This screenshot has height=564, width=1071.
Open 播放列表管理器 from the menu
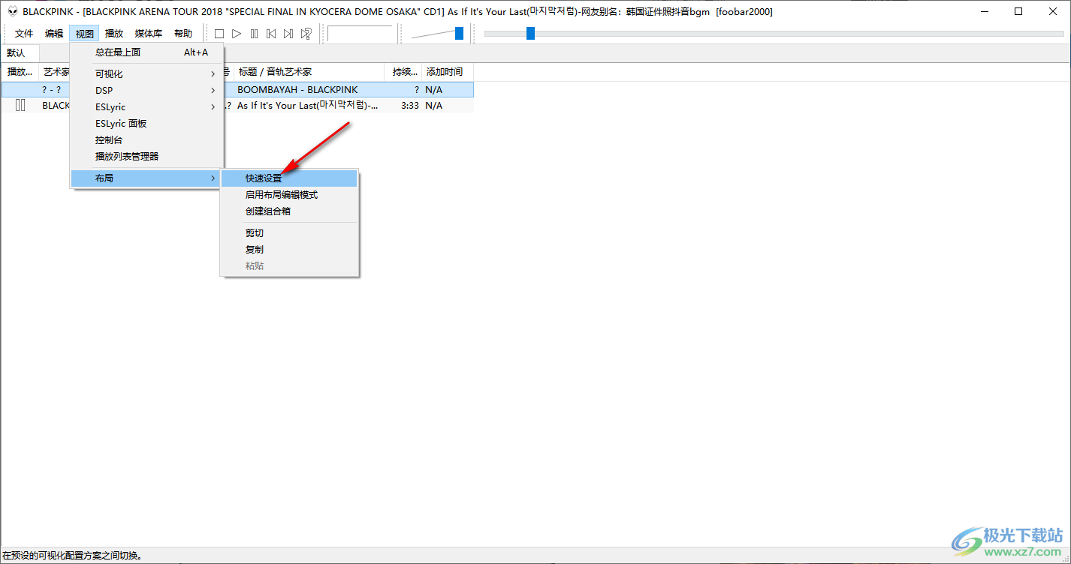(x=147, y=157)
